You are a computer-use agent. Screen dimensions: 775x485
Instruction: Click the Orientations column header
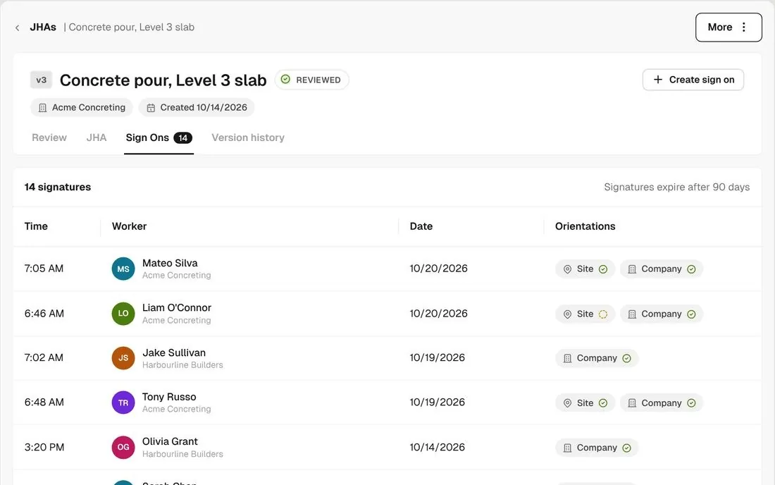[585, 226]
